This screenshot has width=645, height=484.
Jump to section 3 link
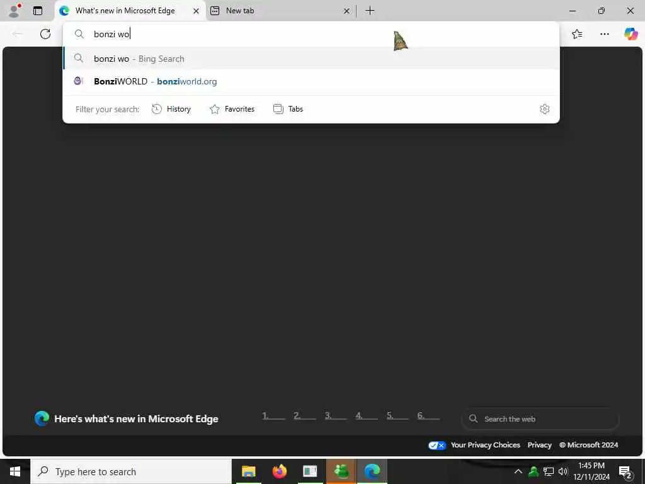(336, 416)
